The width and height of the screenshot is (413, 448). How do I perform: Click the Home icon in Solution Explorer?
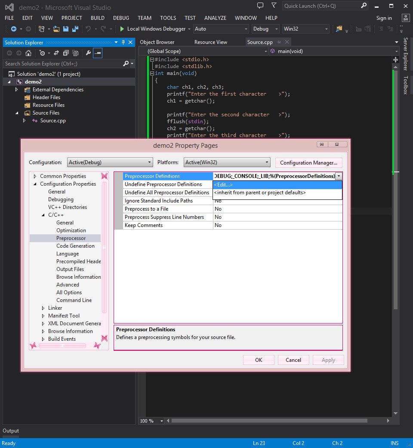pos(28,53)
